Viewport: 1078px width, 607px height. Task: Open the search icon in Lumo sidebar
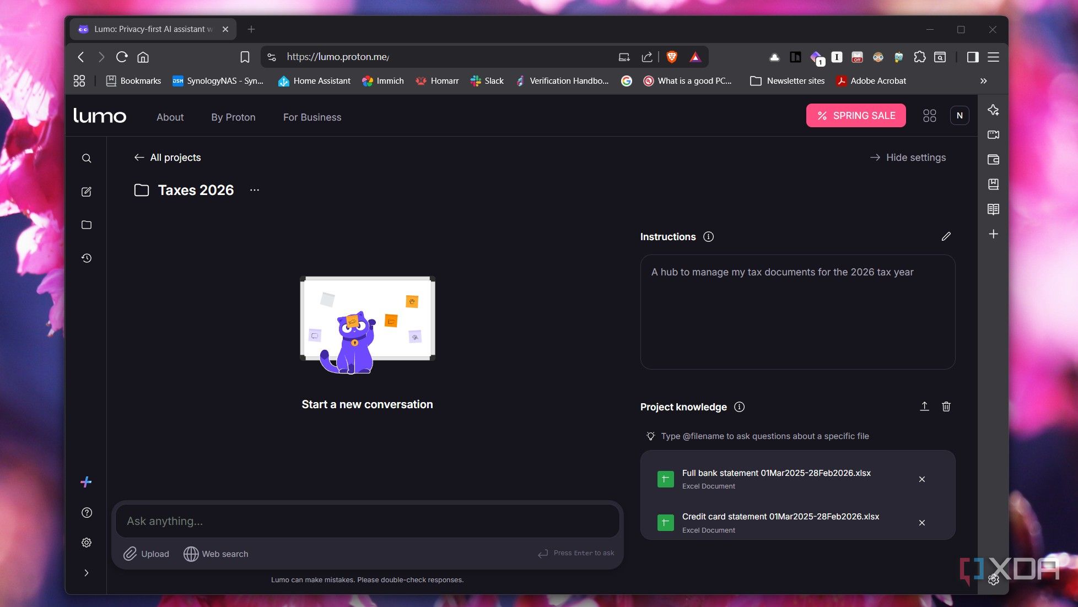click(87, 159)
